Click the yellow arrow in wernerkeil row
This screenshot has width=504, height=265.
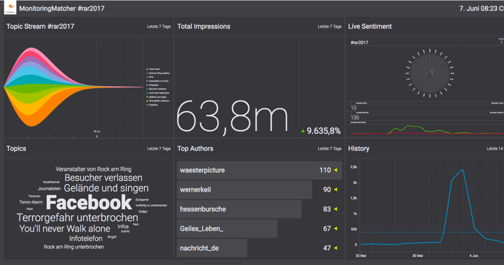click(x=336, y=190)
